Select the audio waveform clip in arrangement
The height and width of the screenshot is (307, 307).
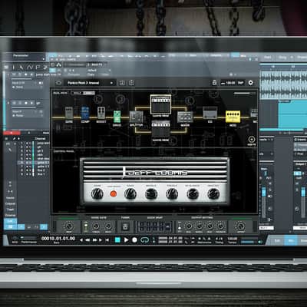click(283, 85)
